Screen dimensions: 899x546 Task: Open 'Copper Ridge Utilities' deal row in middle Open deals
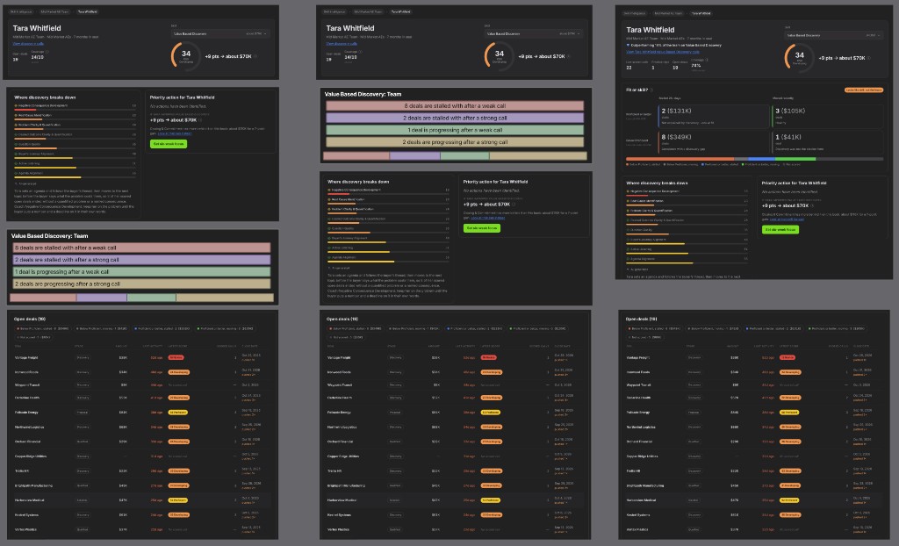tap(455, 456)
